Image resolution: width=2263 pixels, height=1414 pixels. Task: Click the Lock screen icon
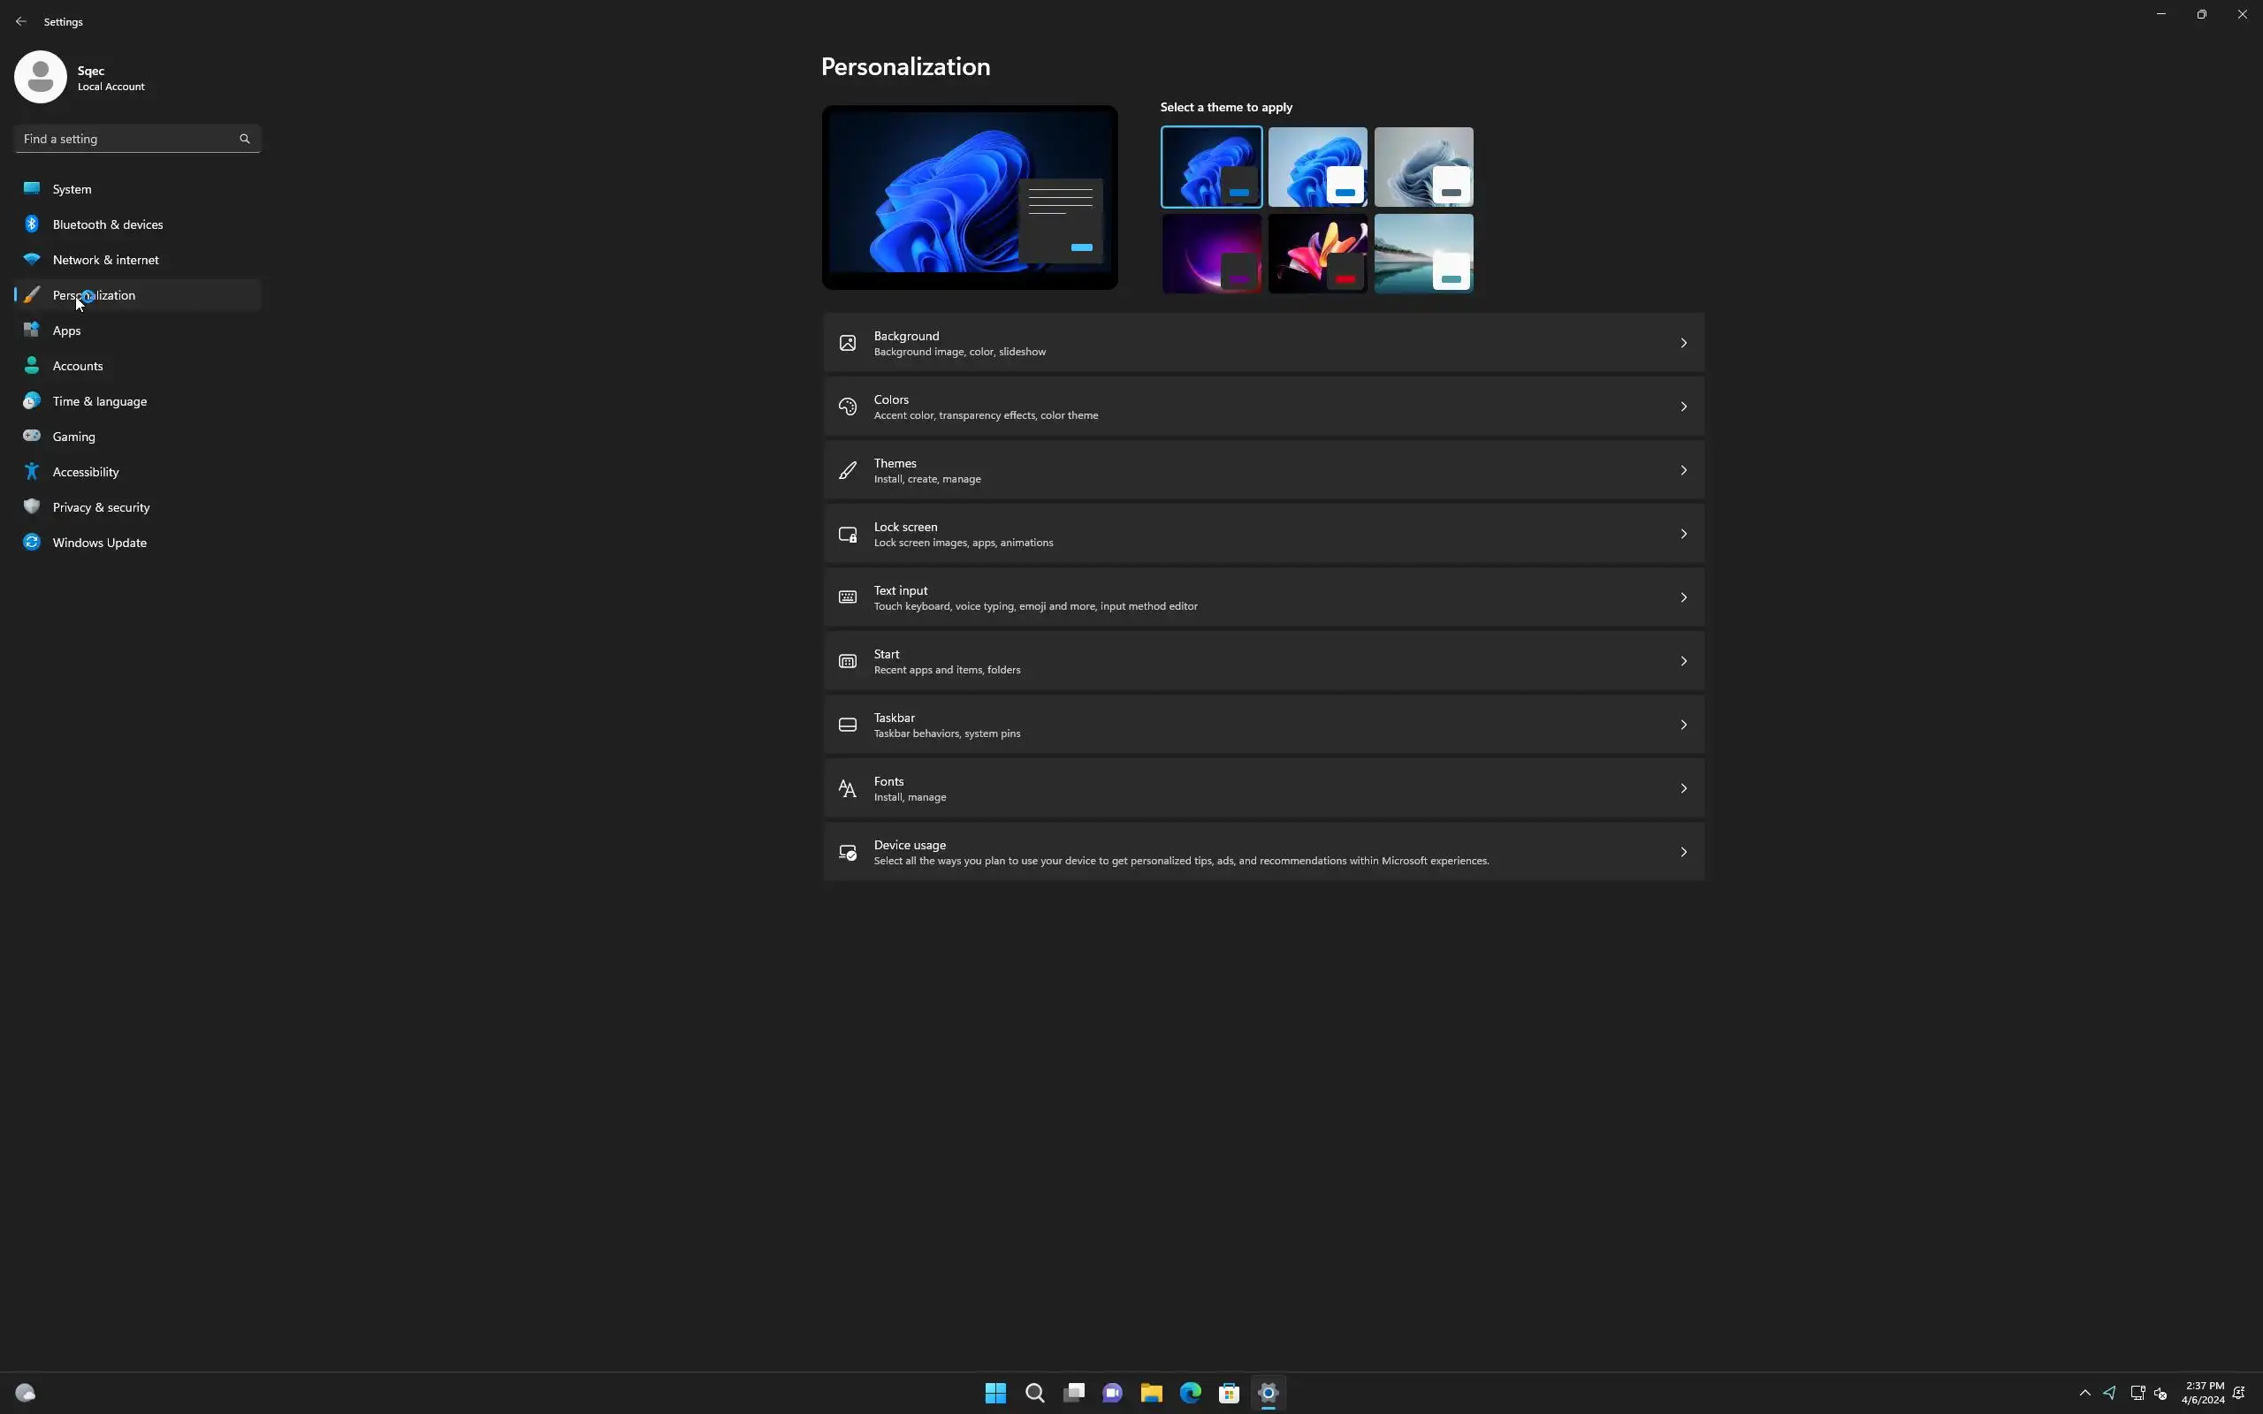pos(847,534)
